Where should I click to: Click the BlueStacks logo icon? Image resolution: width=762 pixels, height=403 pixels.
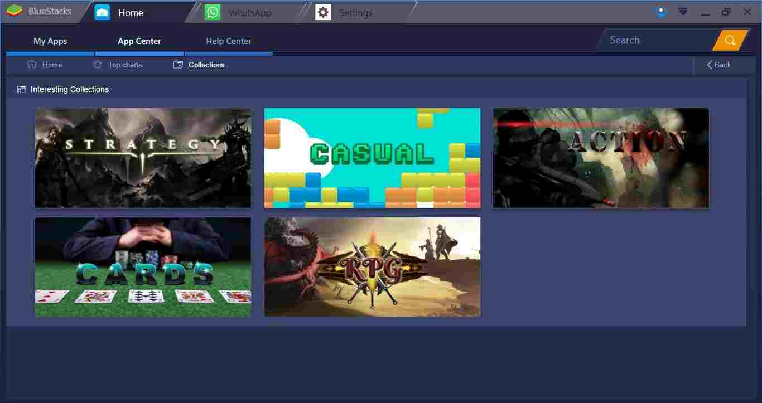click(x=15, y=11)
